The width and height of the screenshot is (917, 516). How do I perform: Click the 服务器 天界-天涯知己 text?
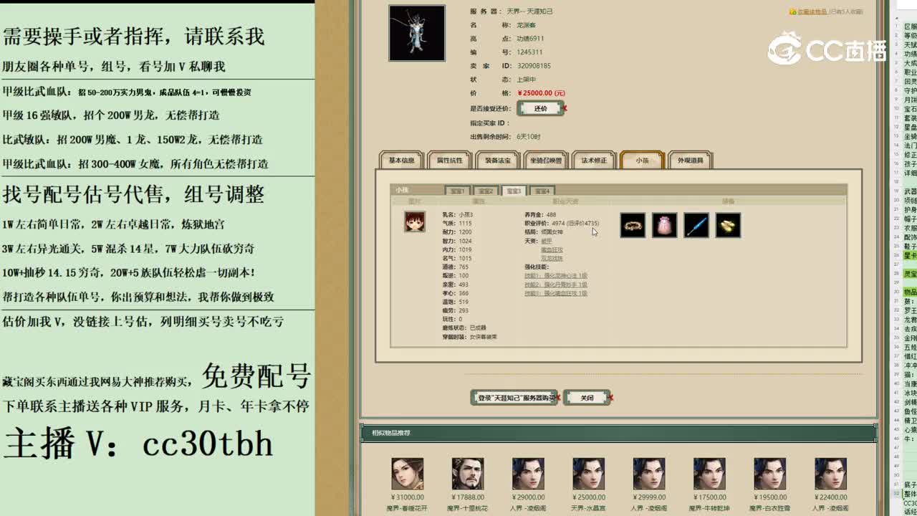(529, 11)
